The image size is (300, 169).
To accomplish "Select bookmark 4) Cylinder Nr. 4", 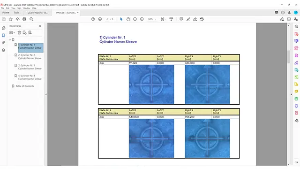I will [30, 77].
